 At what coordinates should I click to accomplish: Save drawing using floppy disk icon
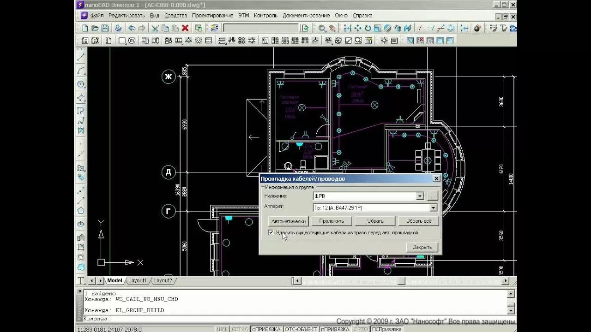pos(105,28)
